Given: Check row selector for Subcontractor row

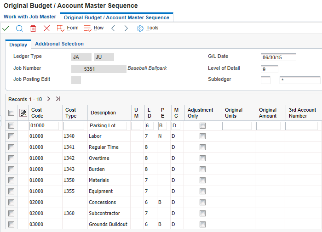Looking at the screenshot, I should click(x=11, y=213).
